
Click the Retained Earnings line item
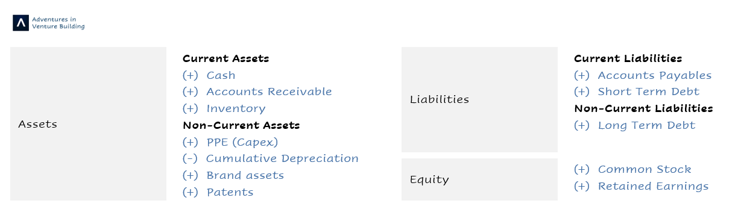(641, 186)
